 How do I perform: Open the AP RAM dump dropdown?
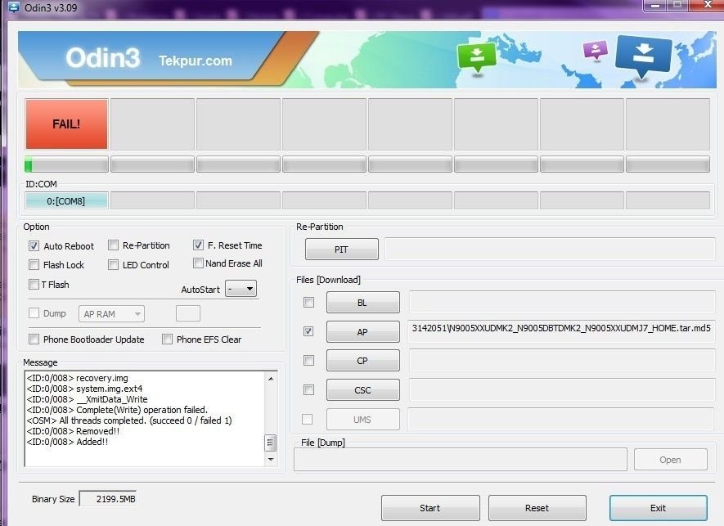click(111, 314)
